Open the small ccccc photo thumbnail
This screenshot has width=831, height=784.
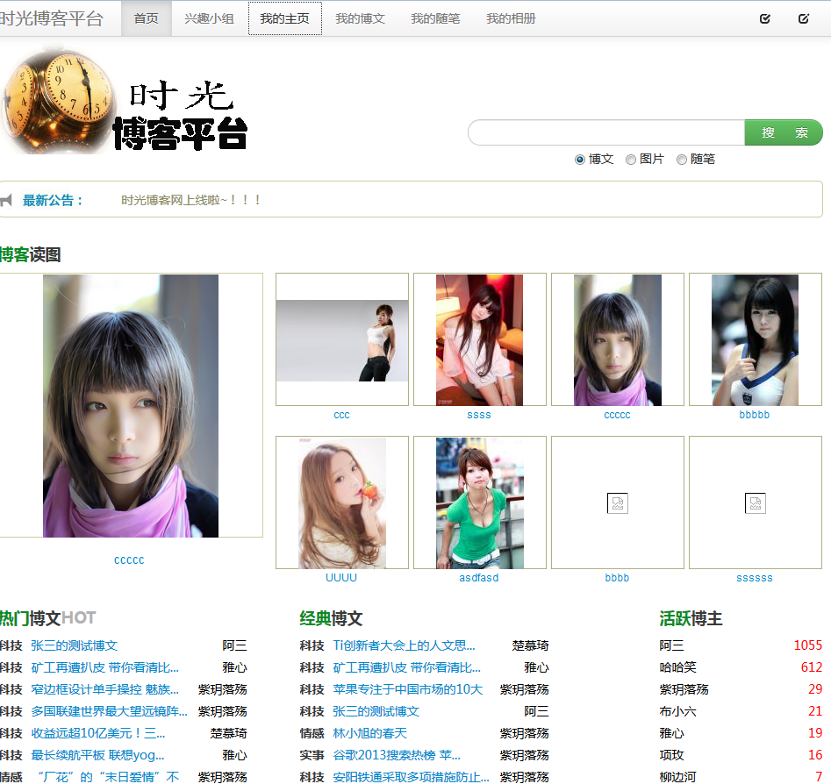[x=618, y=339]
